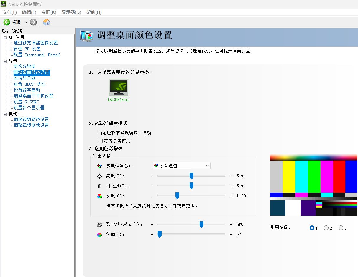Screen dimensions: 358x277
Task: Select reference image radio 1
Action: [312, 228]
